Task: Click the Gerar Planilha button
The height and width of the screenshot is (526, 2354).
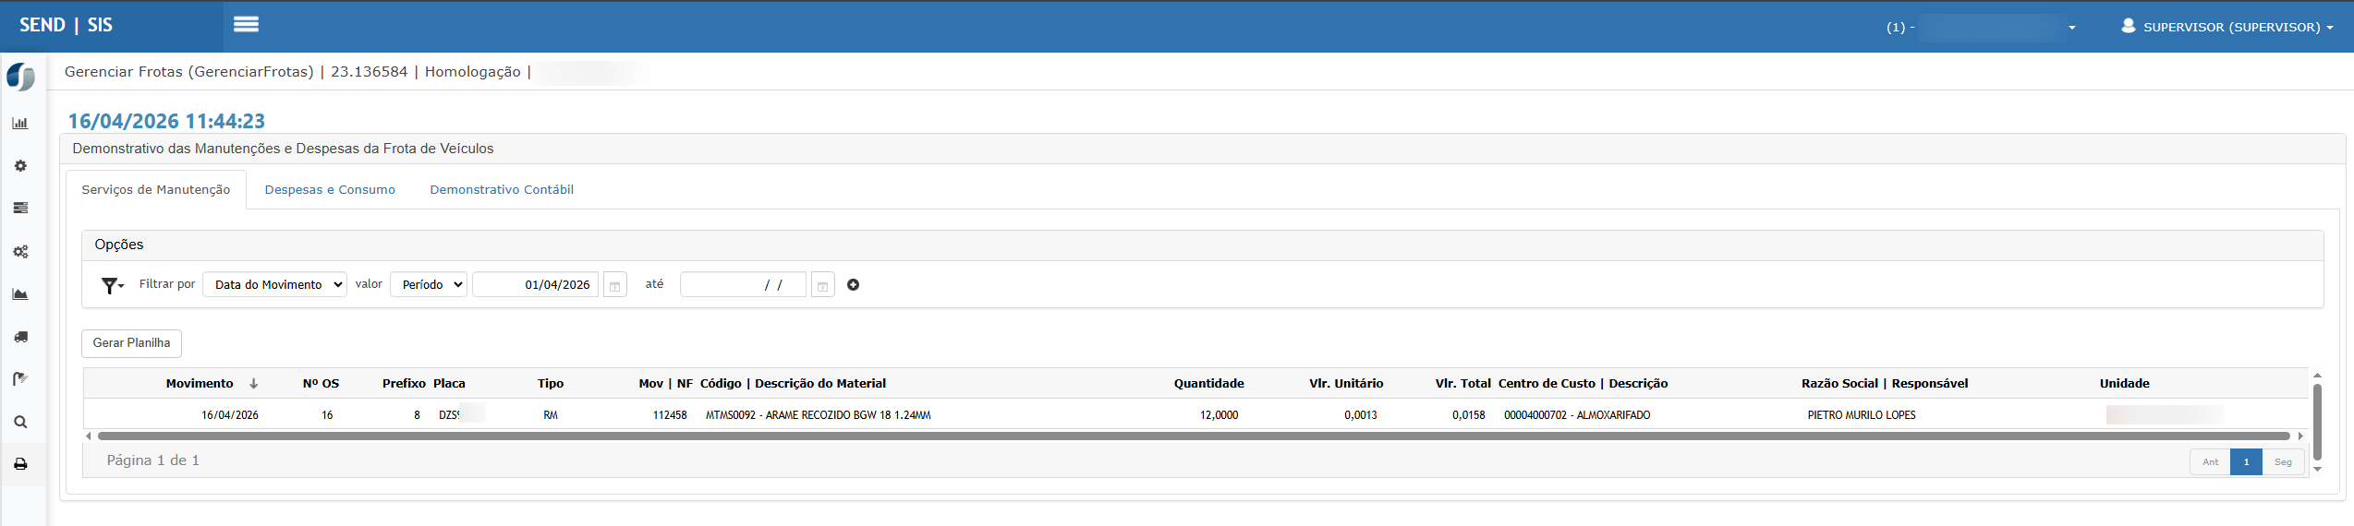Action: coord(131,343)
